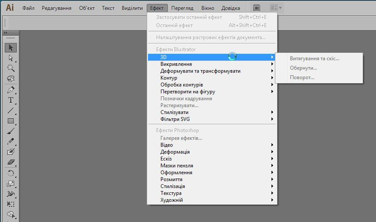Expand the Обробка контурів submenu

click(212, 85)
